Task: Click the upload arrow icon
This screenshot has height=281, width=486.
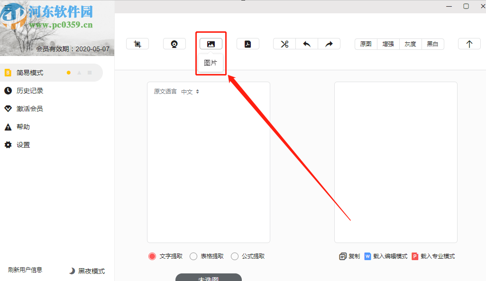Action: [x=469, y=43]
